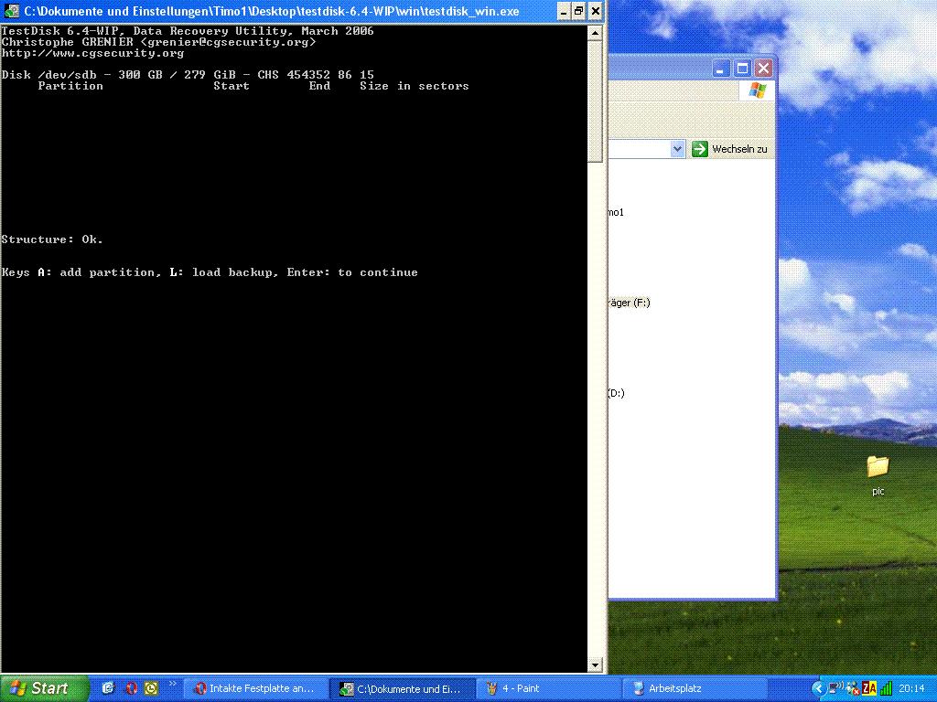The height and width of the screenshot is (702, 937).
Task: Open the pic folder on the desktop
Action: click(878, 475)
